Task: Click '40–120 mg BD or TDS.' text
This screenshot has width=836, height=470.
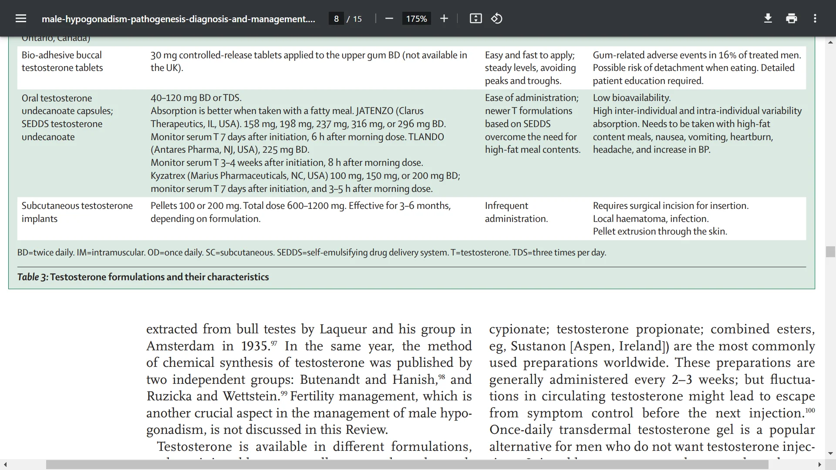Action: tap(196, 98)
